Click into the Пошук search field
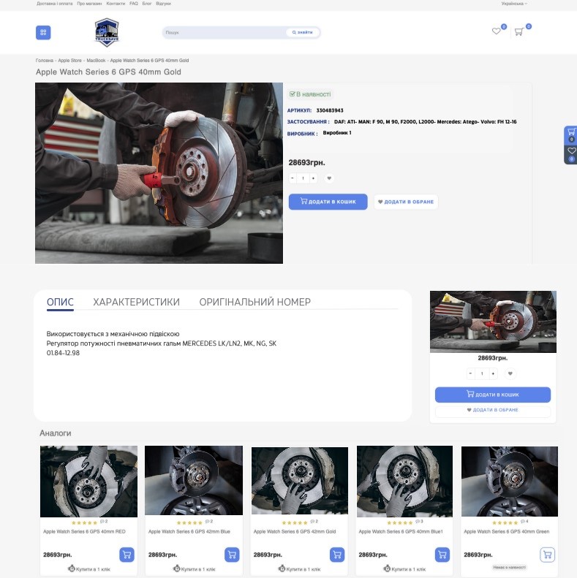 (223, 32)
